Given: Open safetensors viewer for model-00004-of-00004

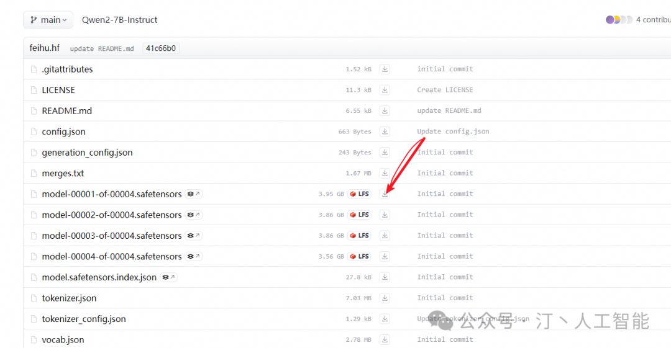Looking at the screenshot, I should click(x=193, y=257).
